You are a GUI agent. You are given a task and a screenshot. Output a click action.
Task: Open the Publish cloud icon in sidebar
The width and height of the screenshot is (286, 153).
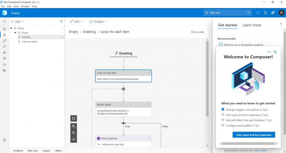[x=4, y=65]
